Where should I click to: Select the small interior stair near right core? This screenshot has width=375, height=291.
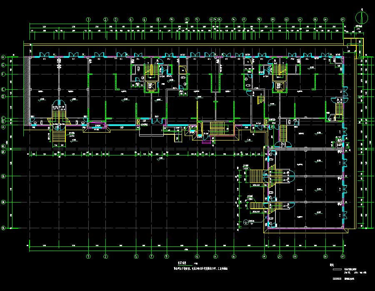260,100
